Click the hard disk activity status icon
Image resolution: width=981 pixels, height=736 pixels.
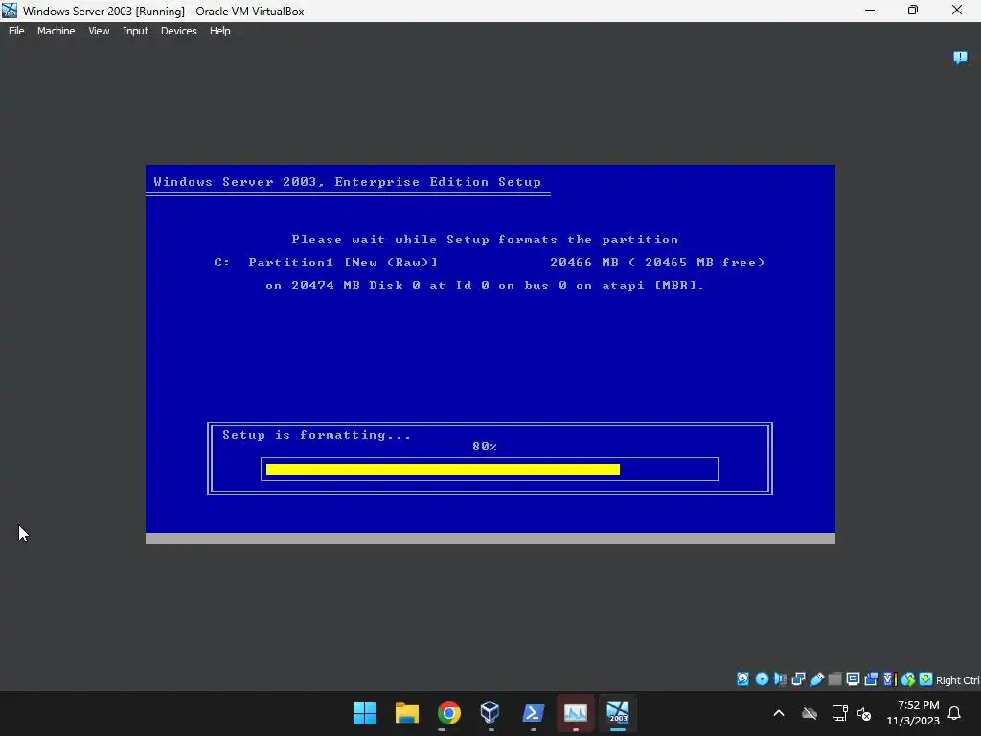tap(742, 679)
